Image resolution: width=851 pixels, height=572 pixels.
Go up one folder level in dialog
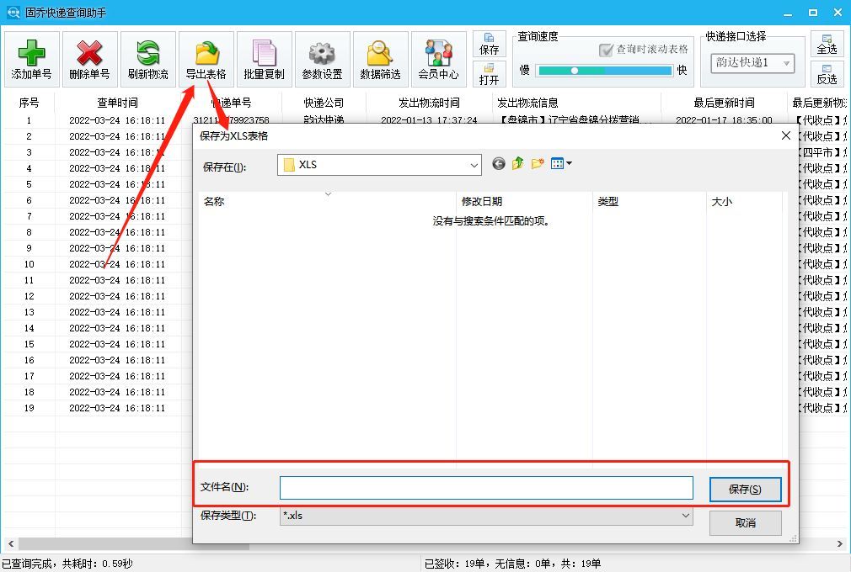pos(518,163)
